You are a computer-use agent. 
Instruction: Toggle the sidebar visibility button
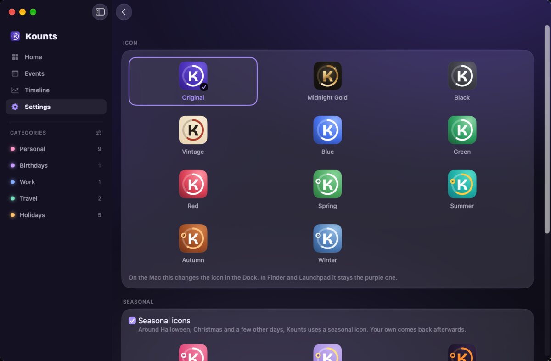point(100,12)
